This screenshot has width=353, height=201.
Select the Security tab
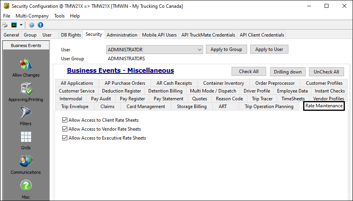tap(94, 34)
